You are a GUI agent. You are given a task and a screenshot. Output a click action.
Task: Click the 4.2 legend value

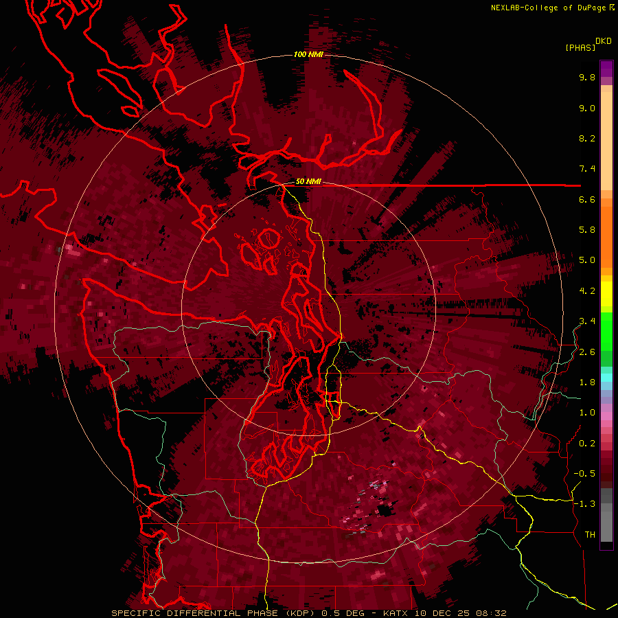click(587, 291)
